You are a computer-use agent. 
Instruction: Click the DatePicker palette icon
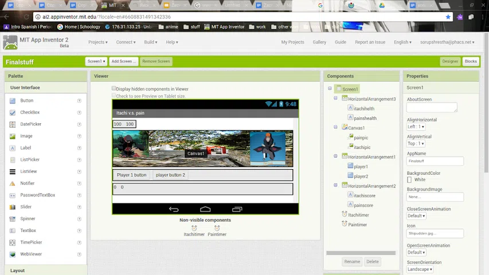click(13, 124)
